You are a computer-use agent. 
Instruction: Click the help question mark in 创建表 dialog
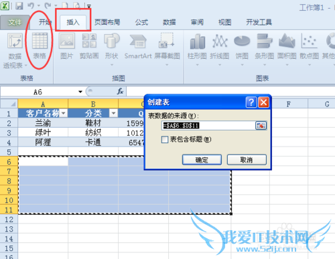[251, 102]
